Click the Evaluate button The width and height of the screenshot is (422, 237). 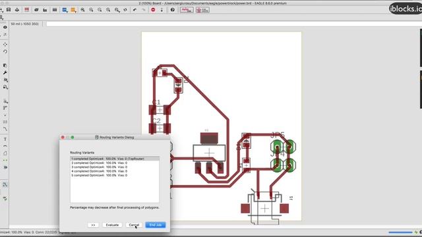click(112, 225)
